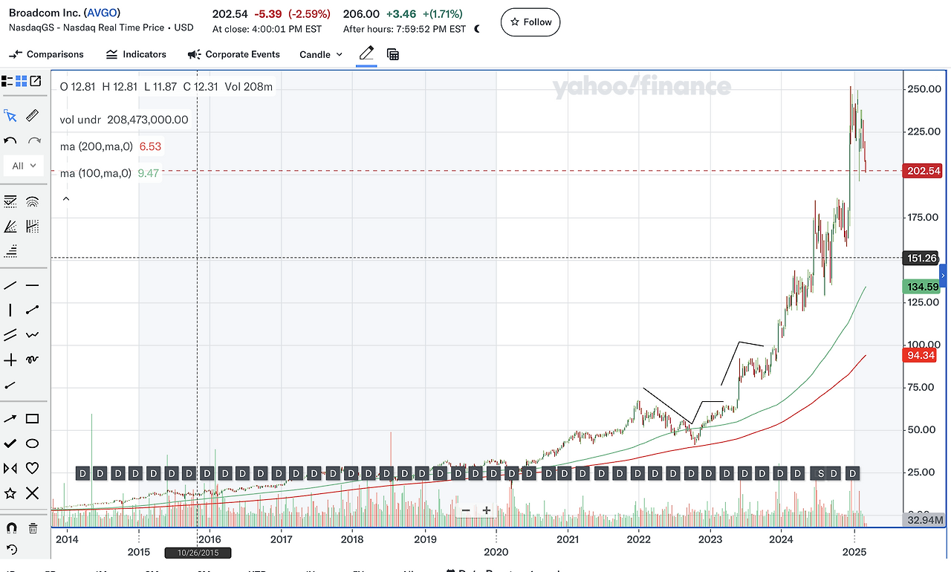Open the Corporate Events menu

pyautogui.click(x=234, y=54)
